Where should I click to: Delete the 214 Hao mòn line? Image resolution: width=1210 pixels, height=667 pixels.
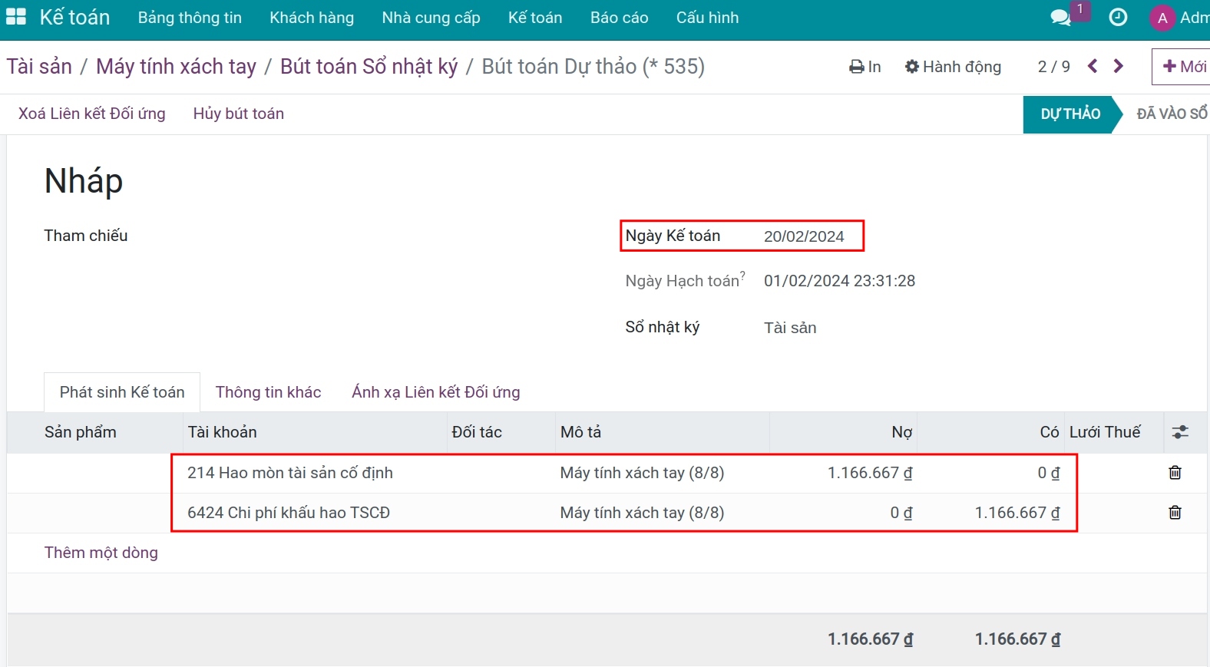coord(1175,473)
